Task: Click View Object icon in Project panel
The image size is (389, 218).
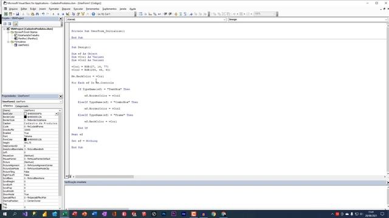Action: click(10, 24)
